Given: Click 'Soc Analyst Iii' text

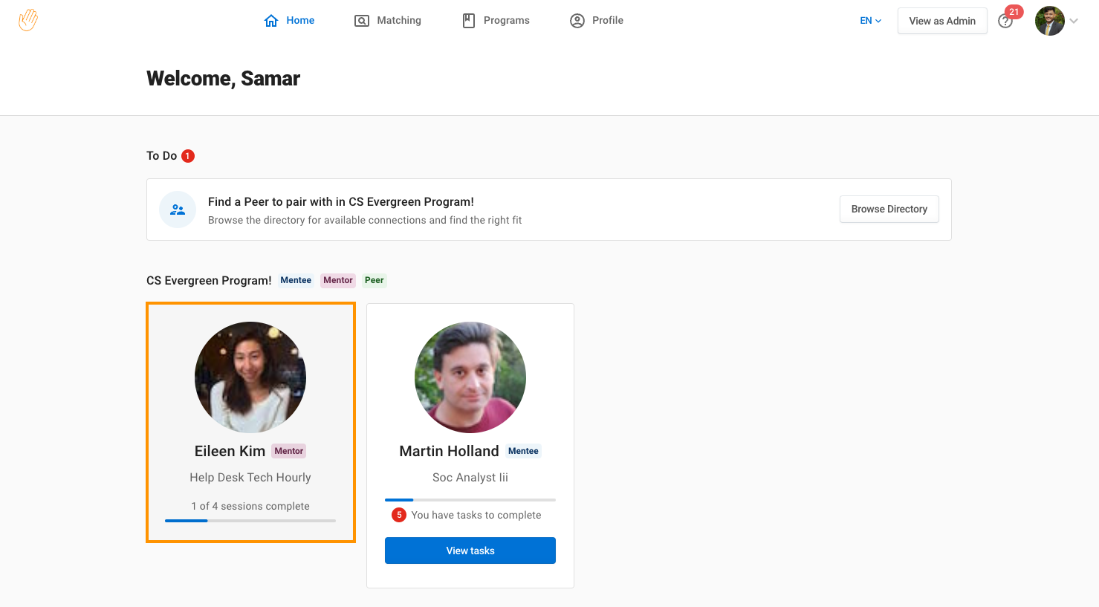Looking at the screenshot, I should pyautogui.click(x=470, y=477).
